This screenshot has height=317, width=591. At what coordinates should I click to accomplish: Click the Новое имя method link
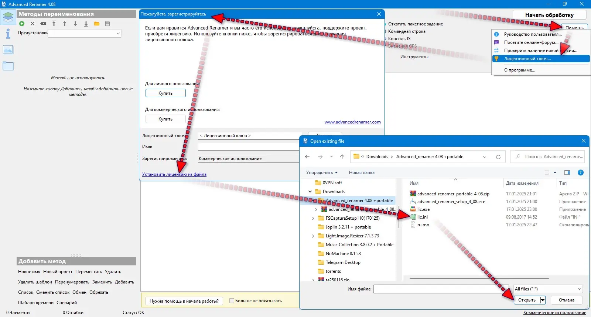(29, 272)
